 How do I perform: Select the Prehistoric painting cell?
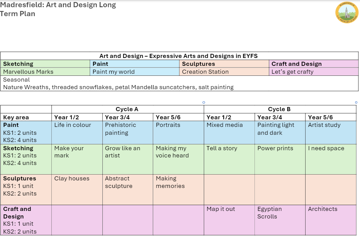pos(121,129)
